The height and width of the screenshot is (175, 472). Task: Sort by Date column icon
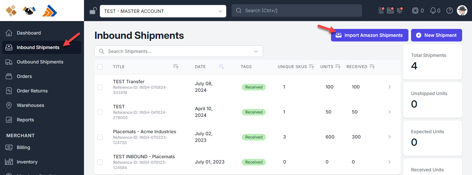(x=222, y=67)
